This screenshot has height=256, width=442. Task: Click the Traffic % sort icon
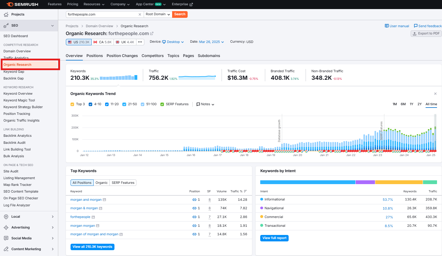click(245, 191)
